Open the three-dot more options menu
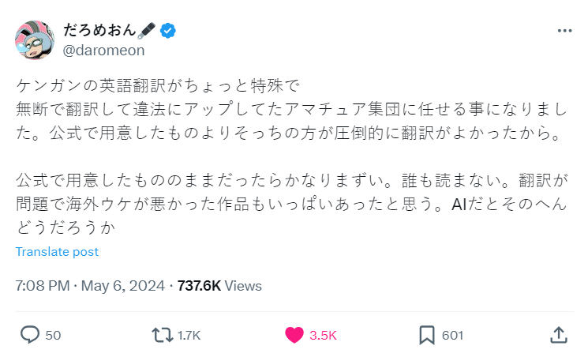588x357 pixels. [x=564, y=31]
